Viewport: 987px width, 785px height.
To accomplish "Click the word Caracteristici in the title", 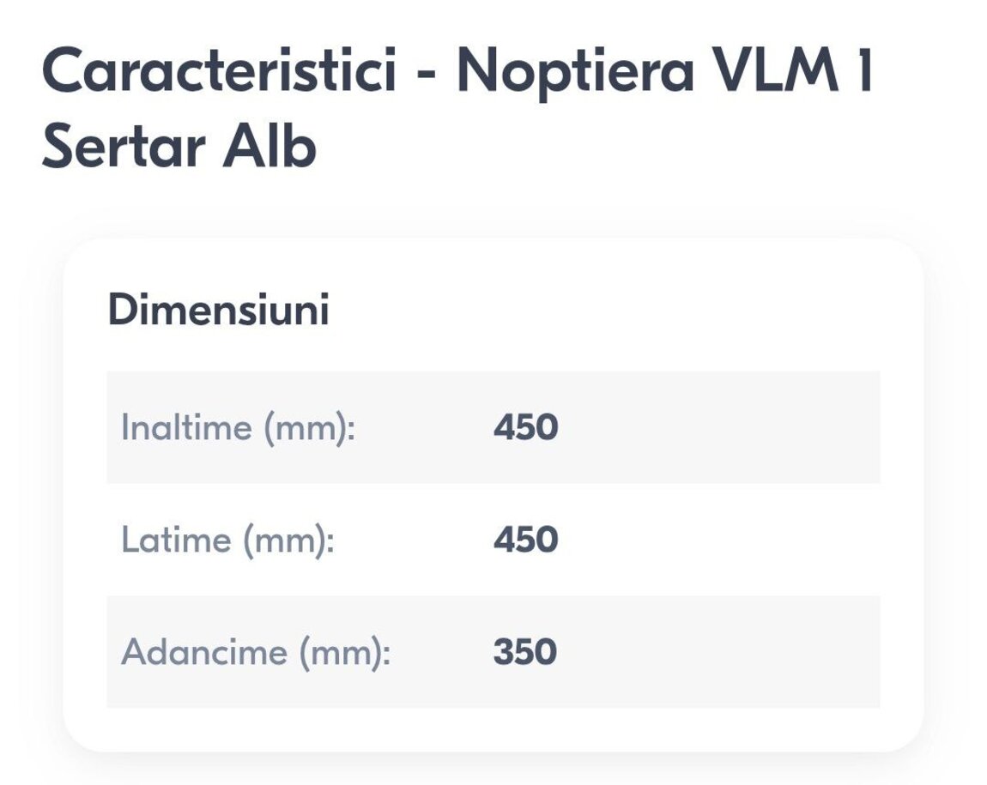I will pos(219,71).
